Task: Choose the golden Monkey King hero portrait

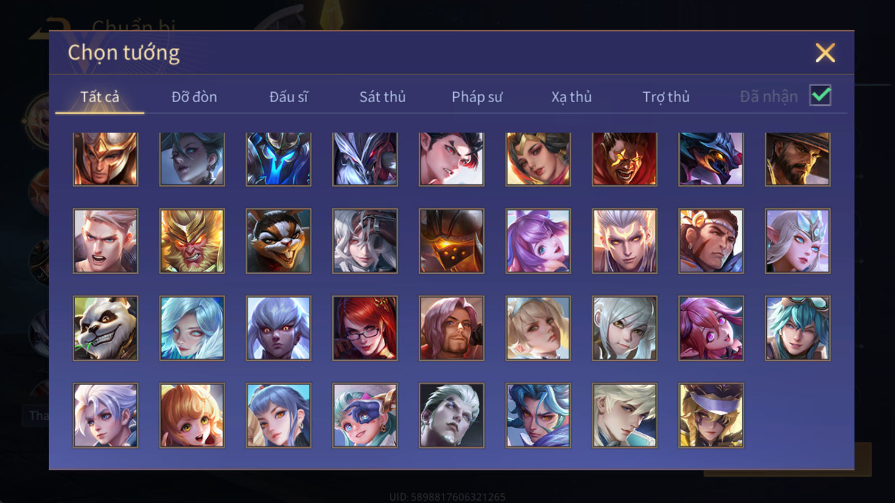Action: pyautogui.click(x=192, y=241)
